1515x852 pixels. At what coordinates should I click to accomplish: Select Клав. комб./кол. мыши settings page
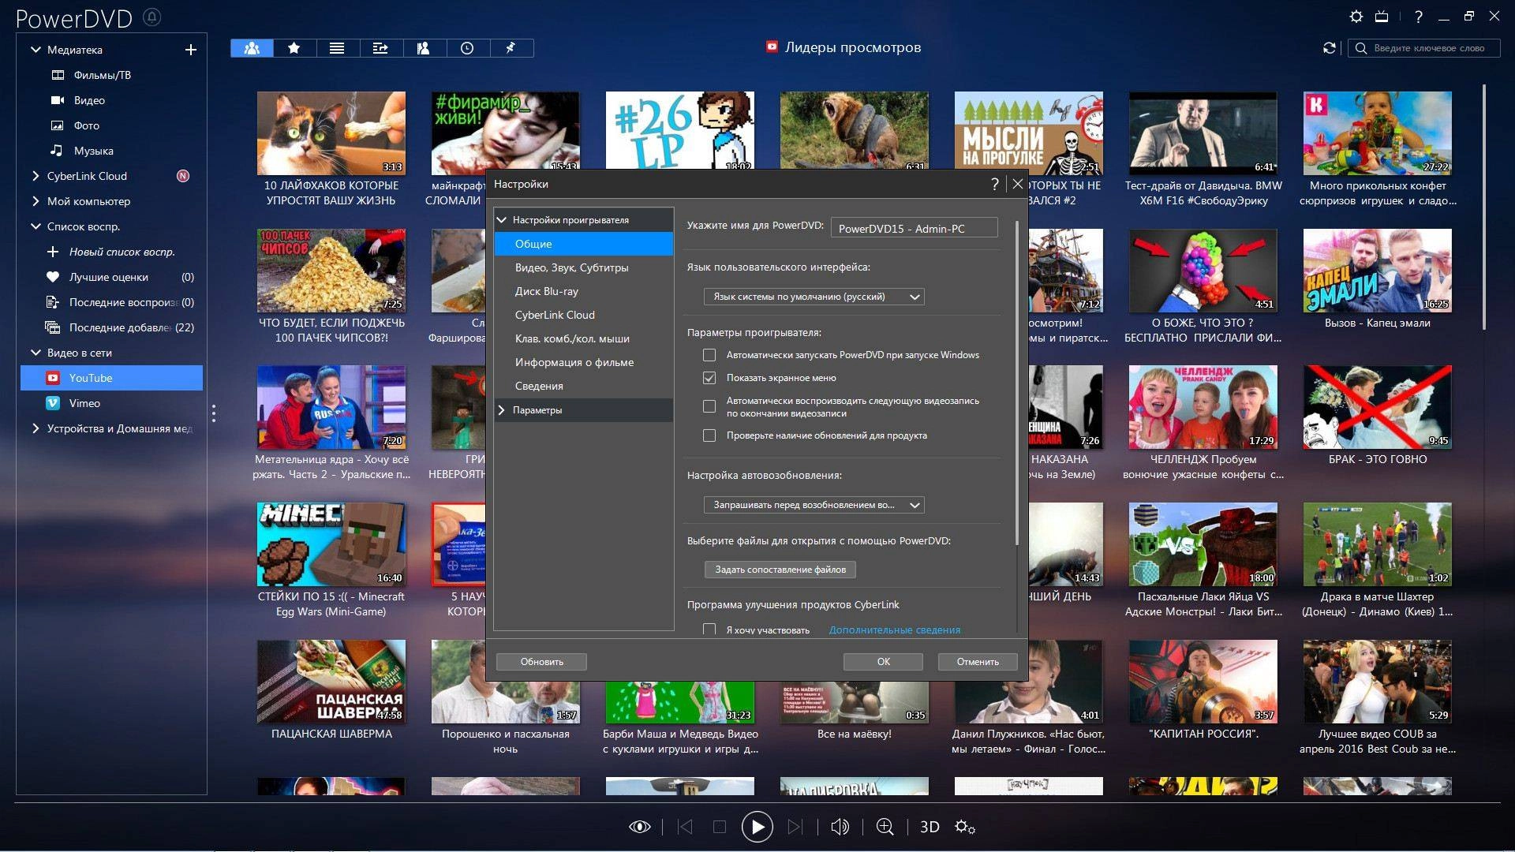[x=584, y=338]
